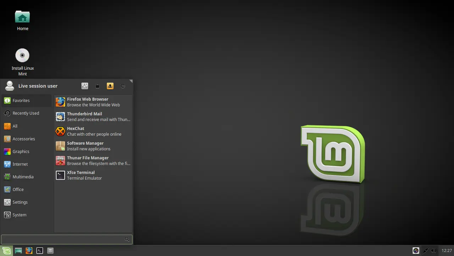Click the colorful tray icon near the clock
454x256 pixels.
[415, 251]
